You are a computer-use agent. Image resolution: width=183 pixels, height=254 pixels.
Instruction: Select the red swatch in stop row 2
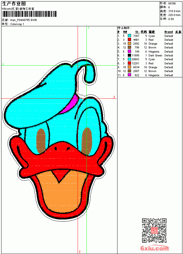tap(129, 39)
